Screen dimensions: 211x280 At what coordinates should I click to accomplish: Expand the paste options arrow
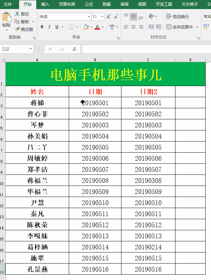tap(7, 30)
